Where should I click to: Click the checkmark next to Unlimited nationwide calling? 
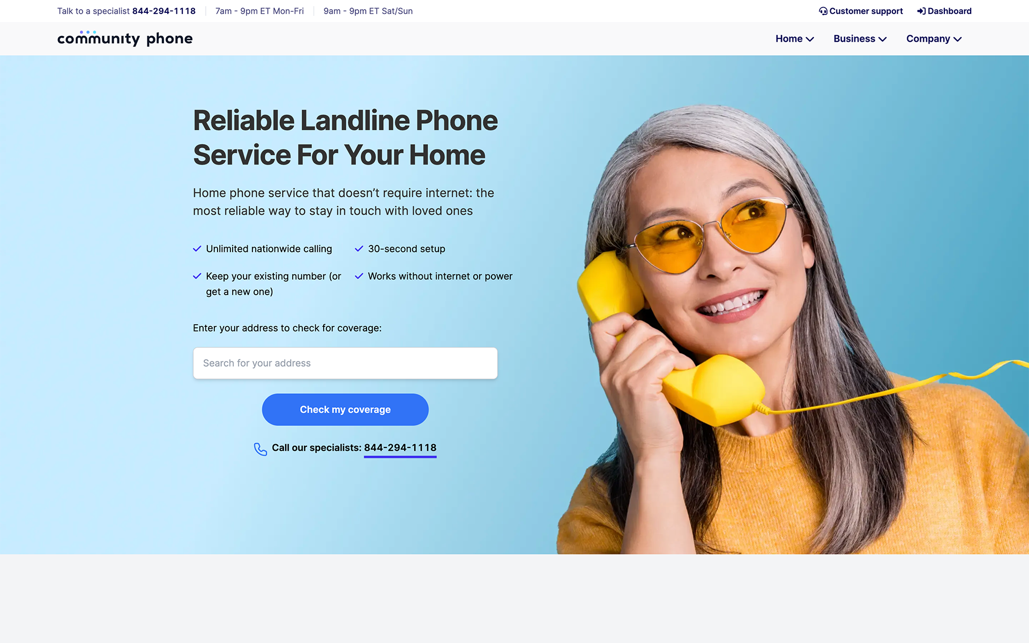(197, 249)
